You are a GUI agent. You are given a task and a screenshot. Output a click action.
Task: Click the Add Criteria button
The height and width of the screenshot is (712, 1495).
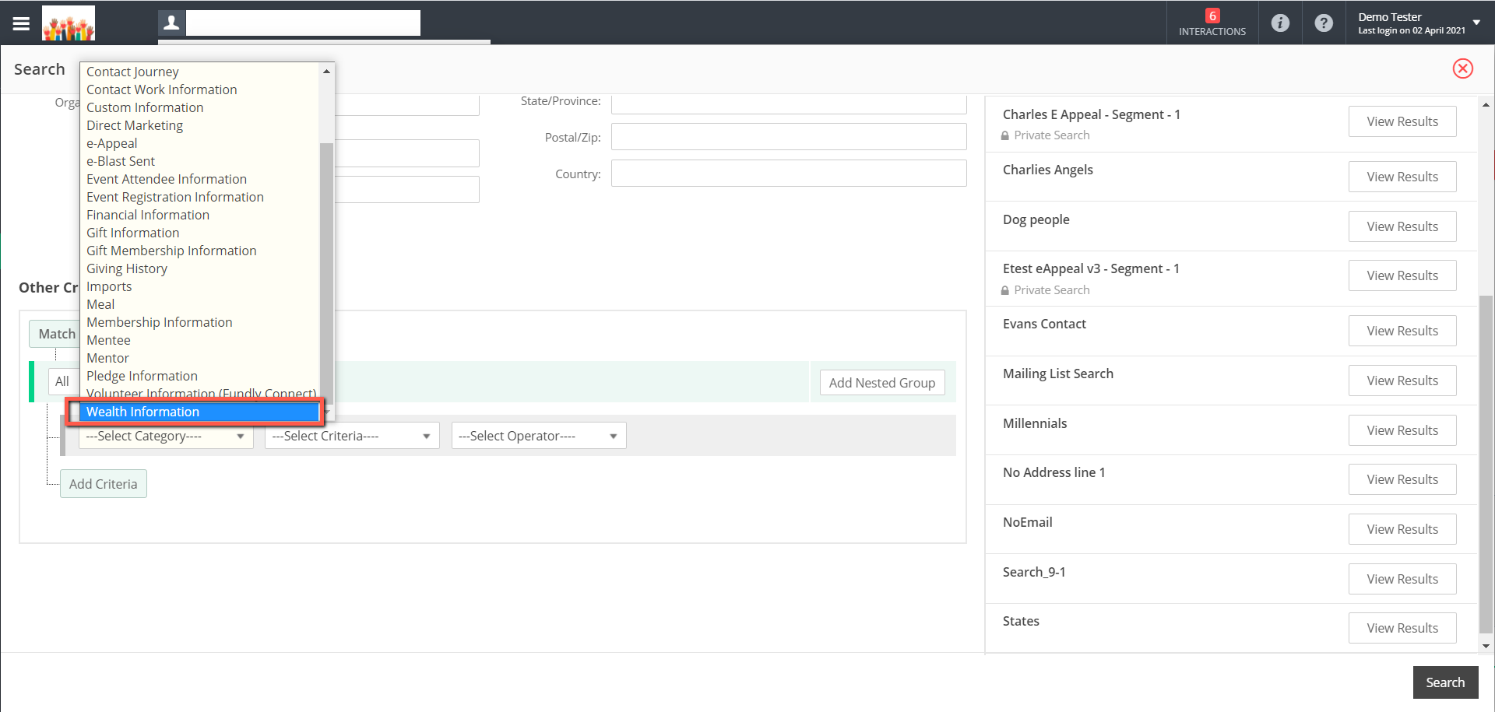click(x=103, y=484)
